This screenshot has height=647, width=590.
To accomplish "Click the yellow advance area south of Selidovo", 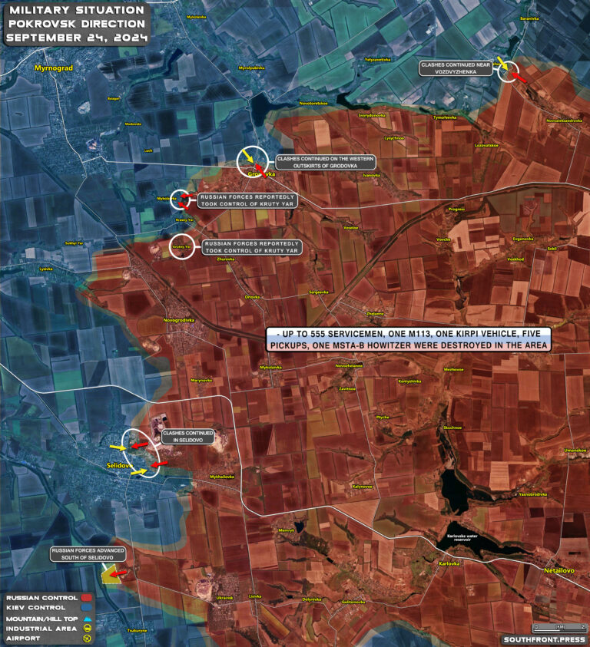I will click(114, 573).
